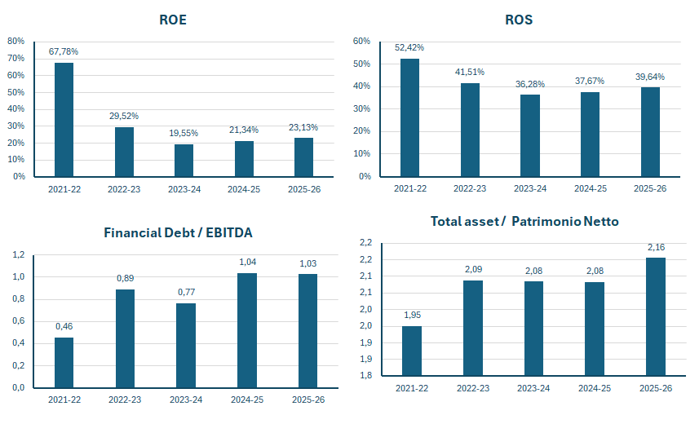Click the 2,08 label above the 2024-25 bar
This screenshot has width=699, height=424.
coord(595,271)
